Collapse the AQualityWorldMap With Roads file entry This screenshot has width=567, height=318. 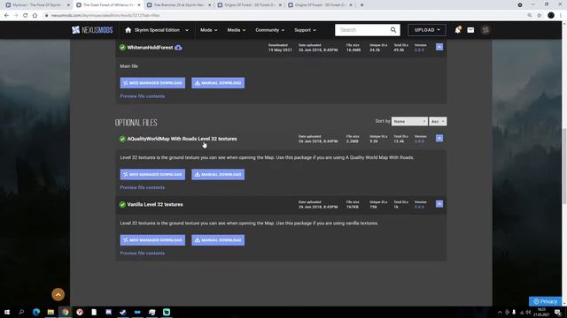click(439, 138)
